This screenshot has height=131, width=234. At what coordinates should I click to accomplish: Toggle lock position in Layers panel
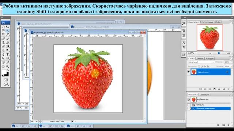(205, 66)
